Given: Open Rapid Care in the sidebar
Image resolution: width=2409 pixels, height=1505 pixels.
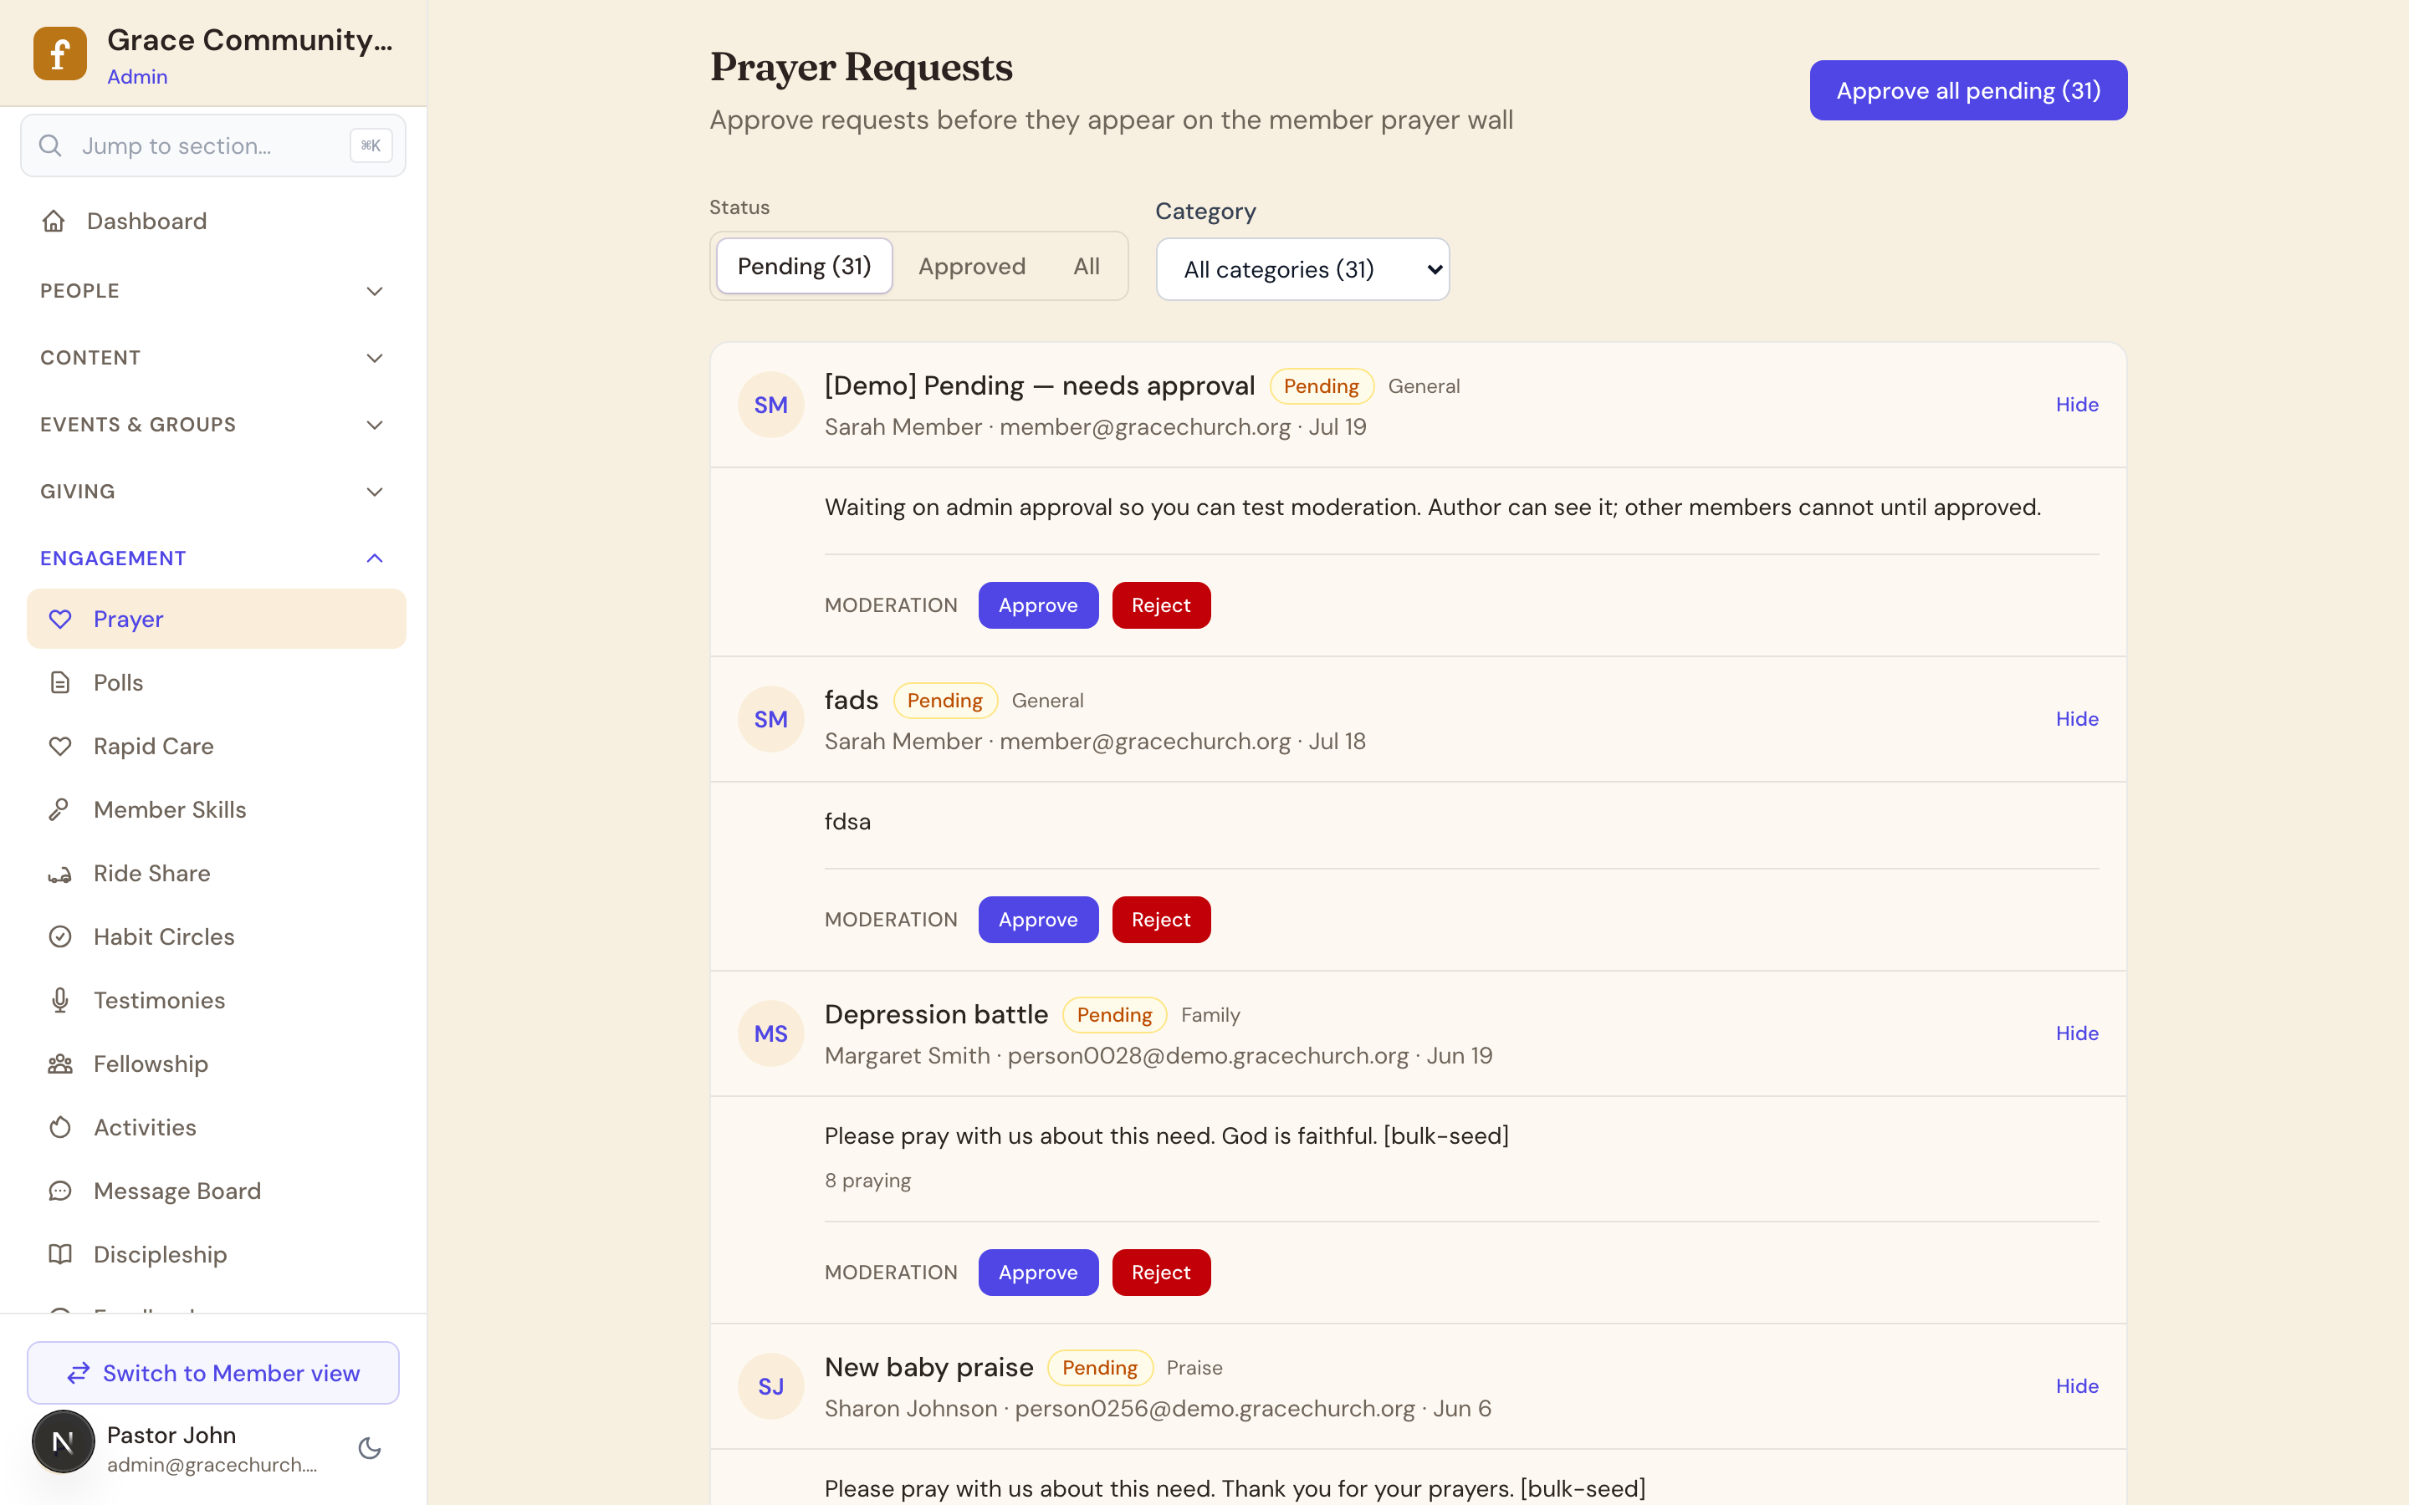Looking at the screenshot, I should coord(216,747).
